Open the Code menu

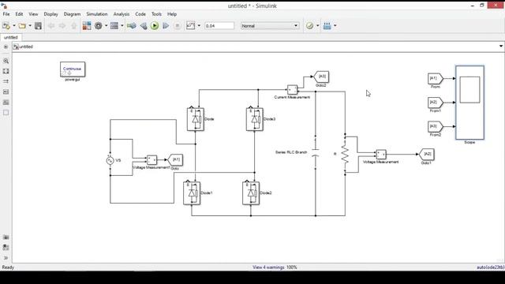coord(140,14)
